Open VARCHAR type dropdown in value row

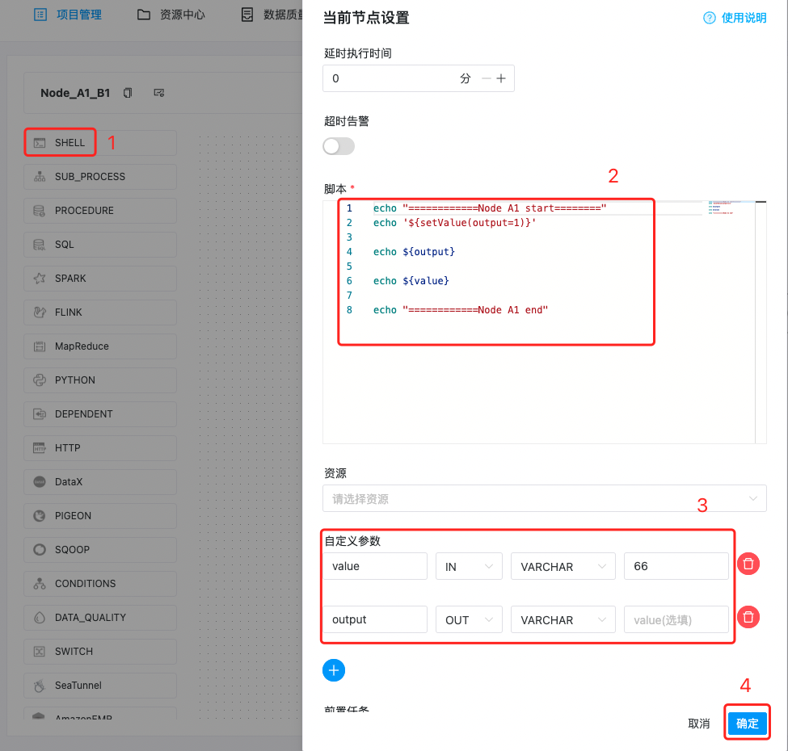563,566
